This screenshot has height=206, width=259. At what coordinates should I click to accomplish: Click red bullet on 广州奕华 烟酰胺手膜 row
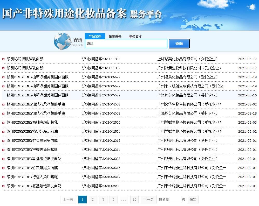pyautogui.click(x=3, y=104)
